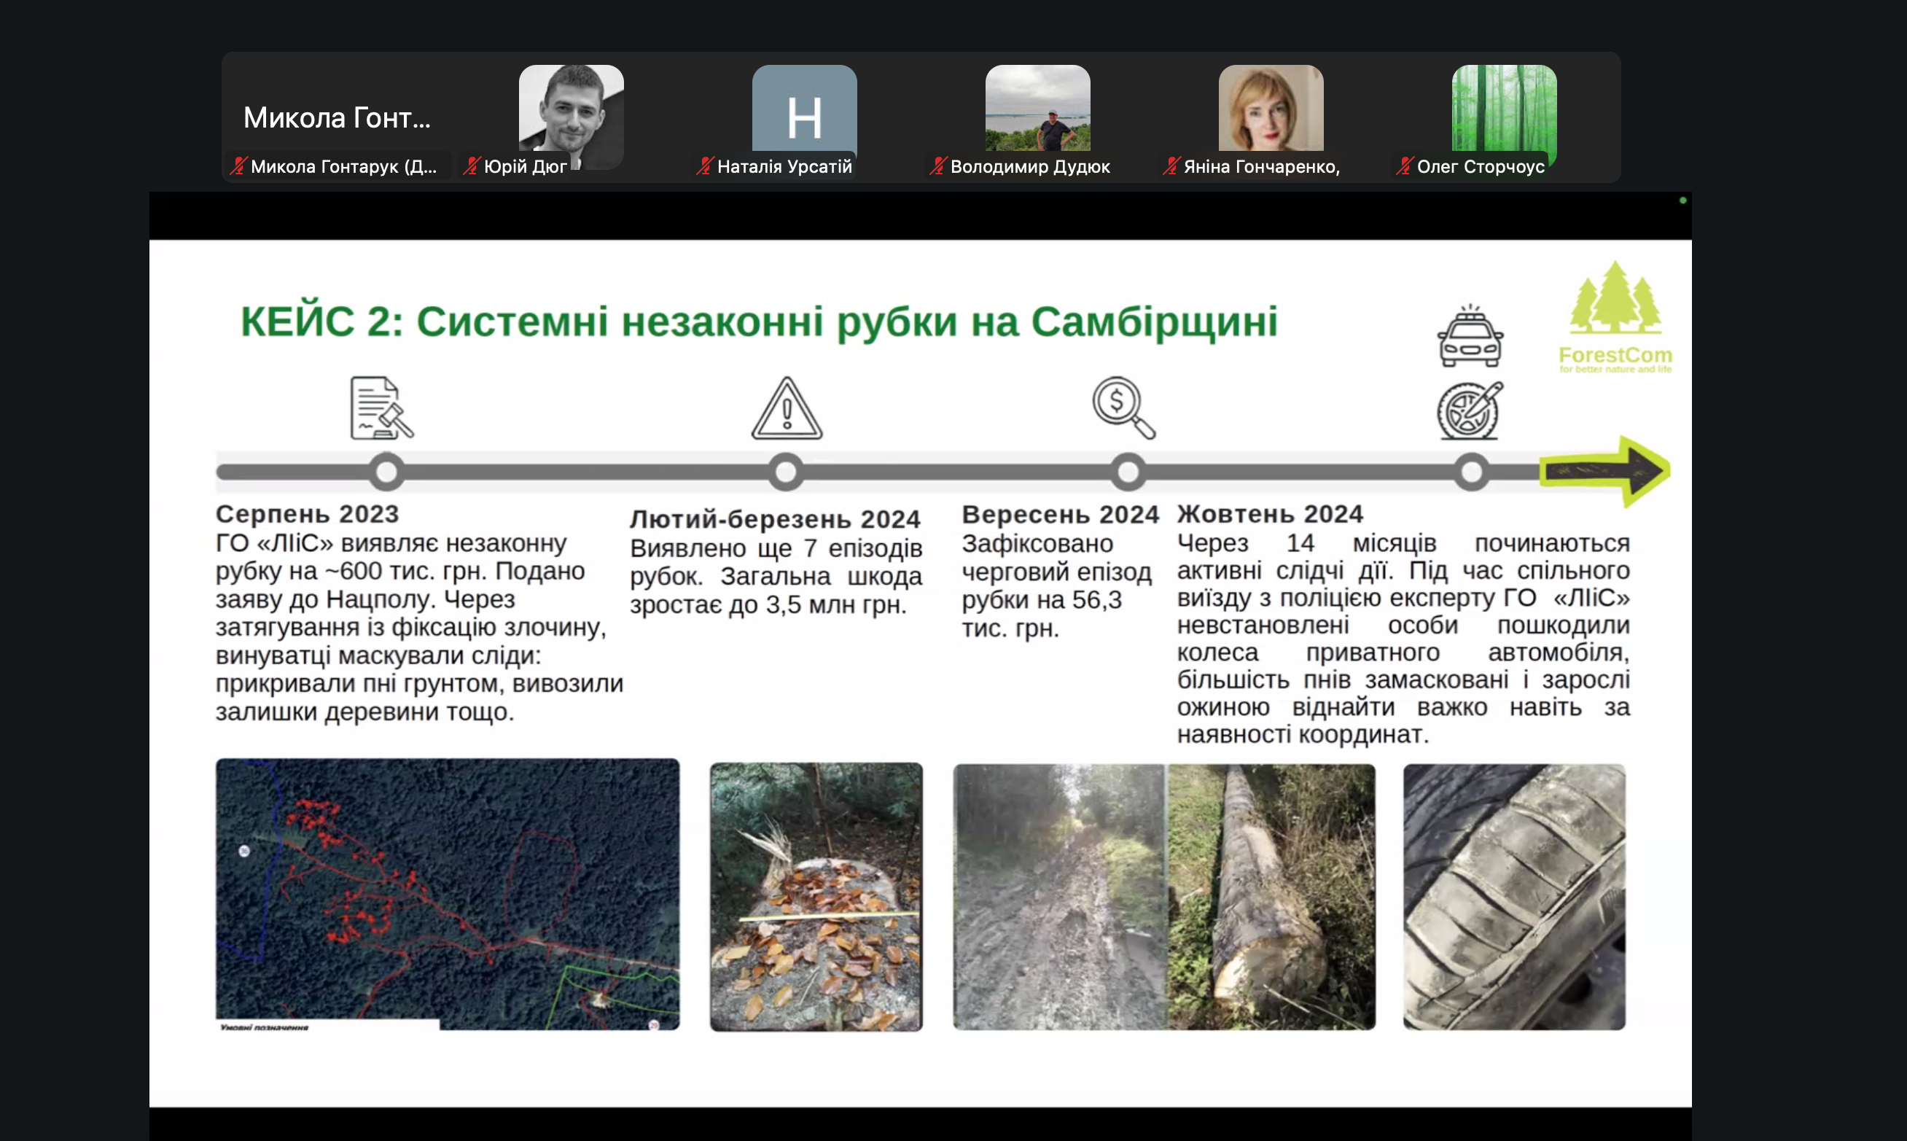
Task: Click the warning triangle icon
Action: (787, 409)
